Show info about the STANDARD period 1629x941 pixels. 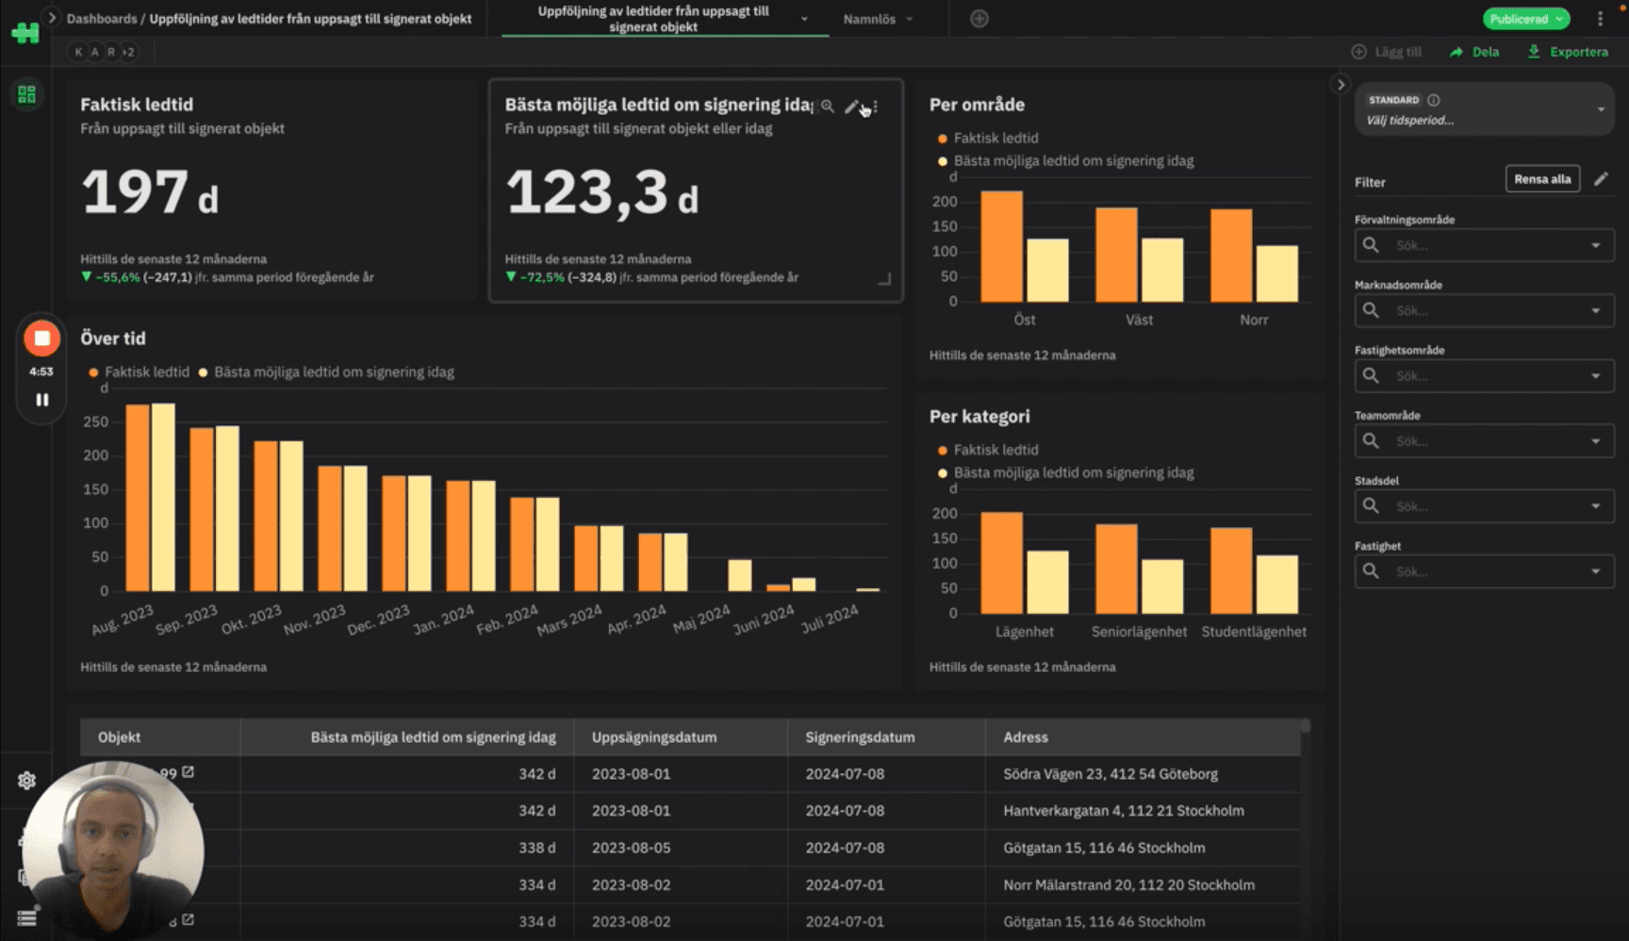(1433, 100)
